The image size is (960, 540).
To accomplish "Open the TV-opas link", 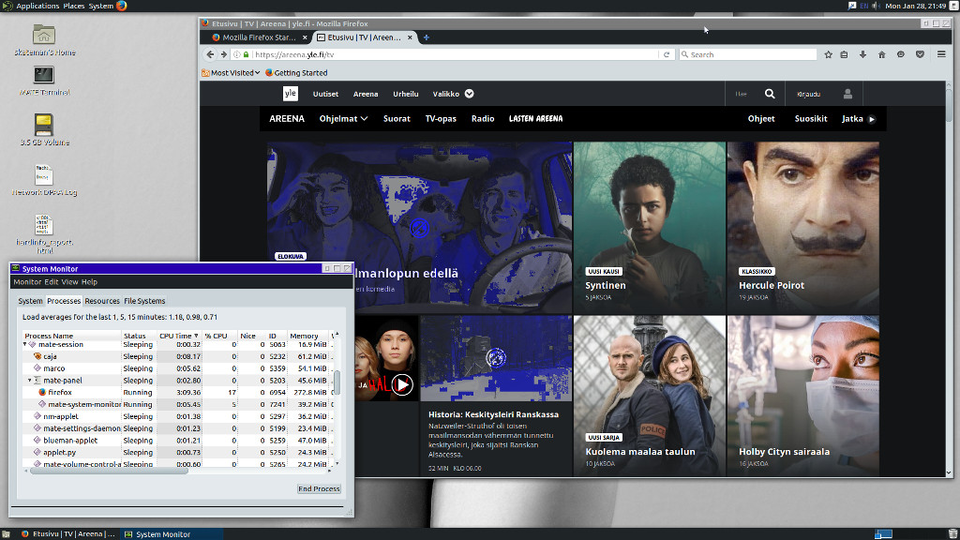I will 441,119.
